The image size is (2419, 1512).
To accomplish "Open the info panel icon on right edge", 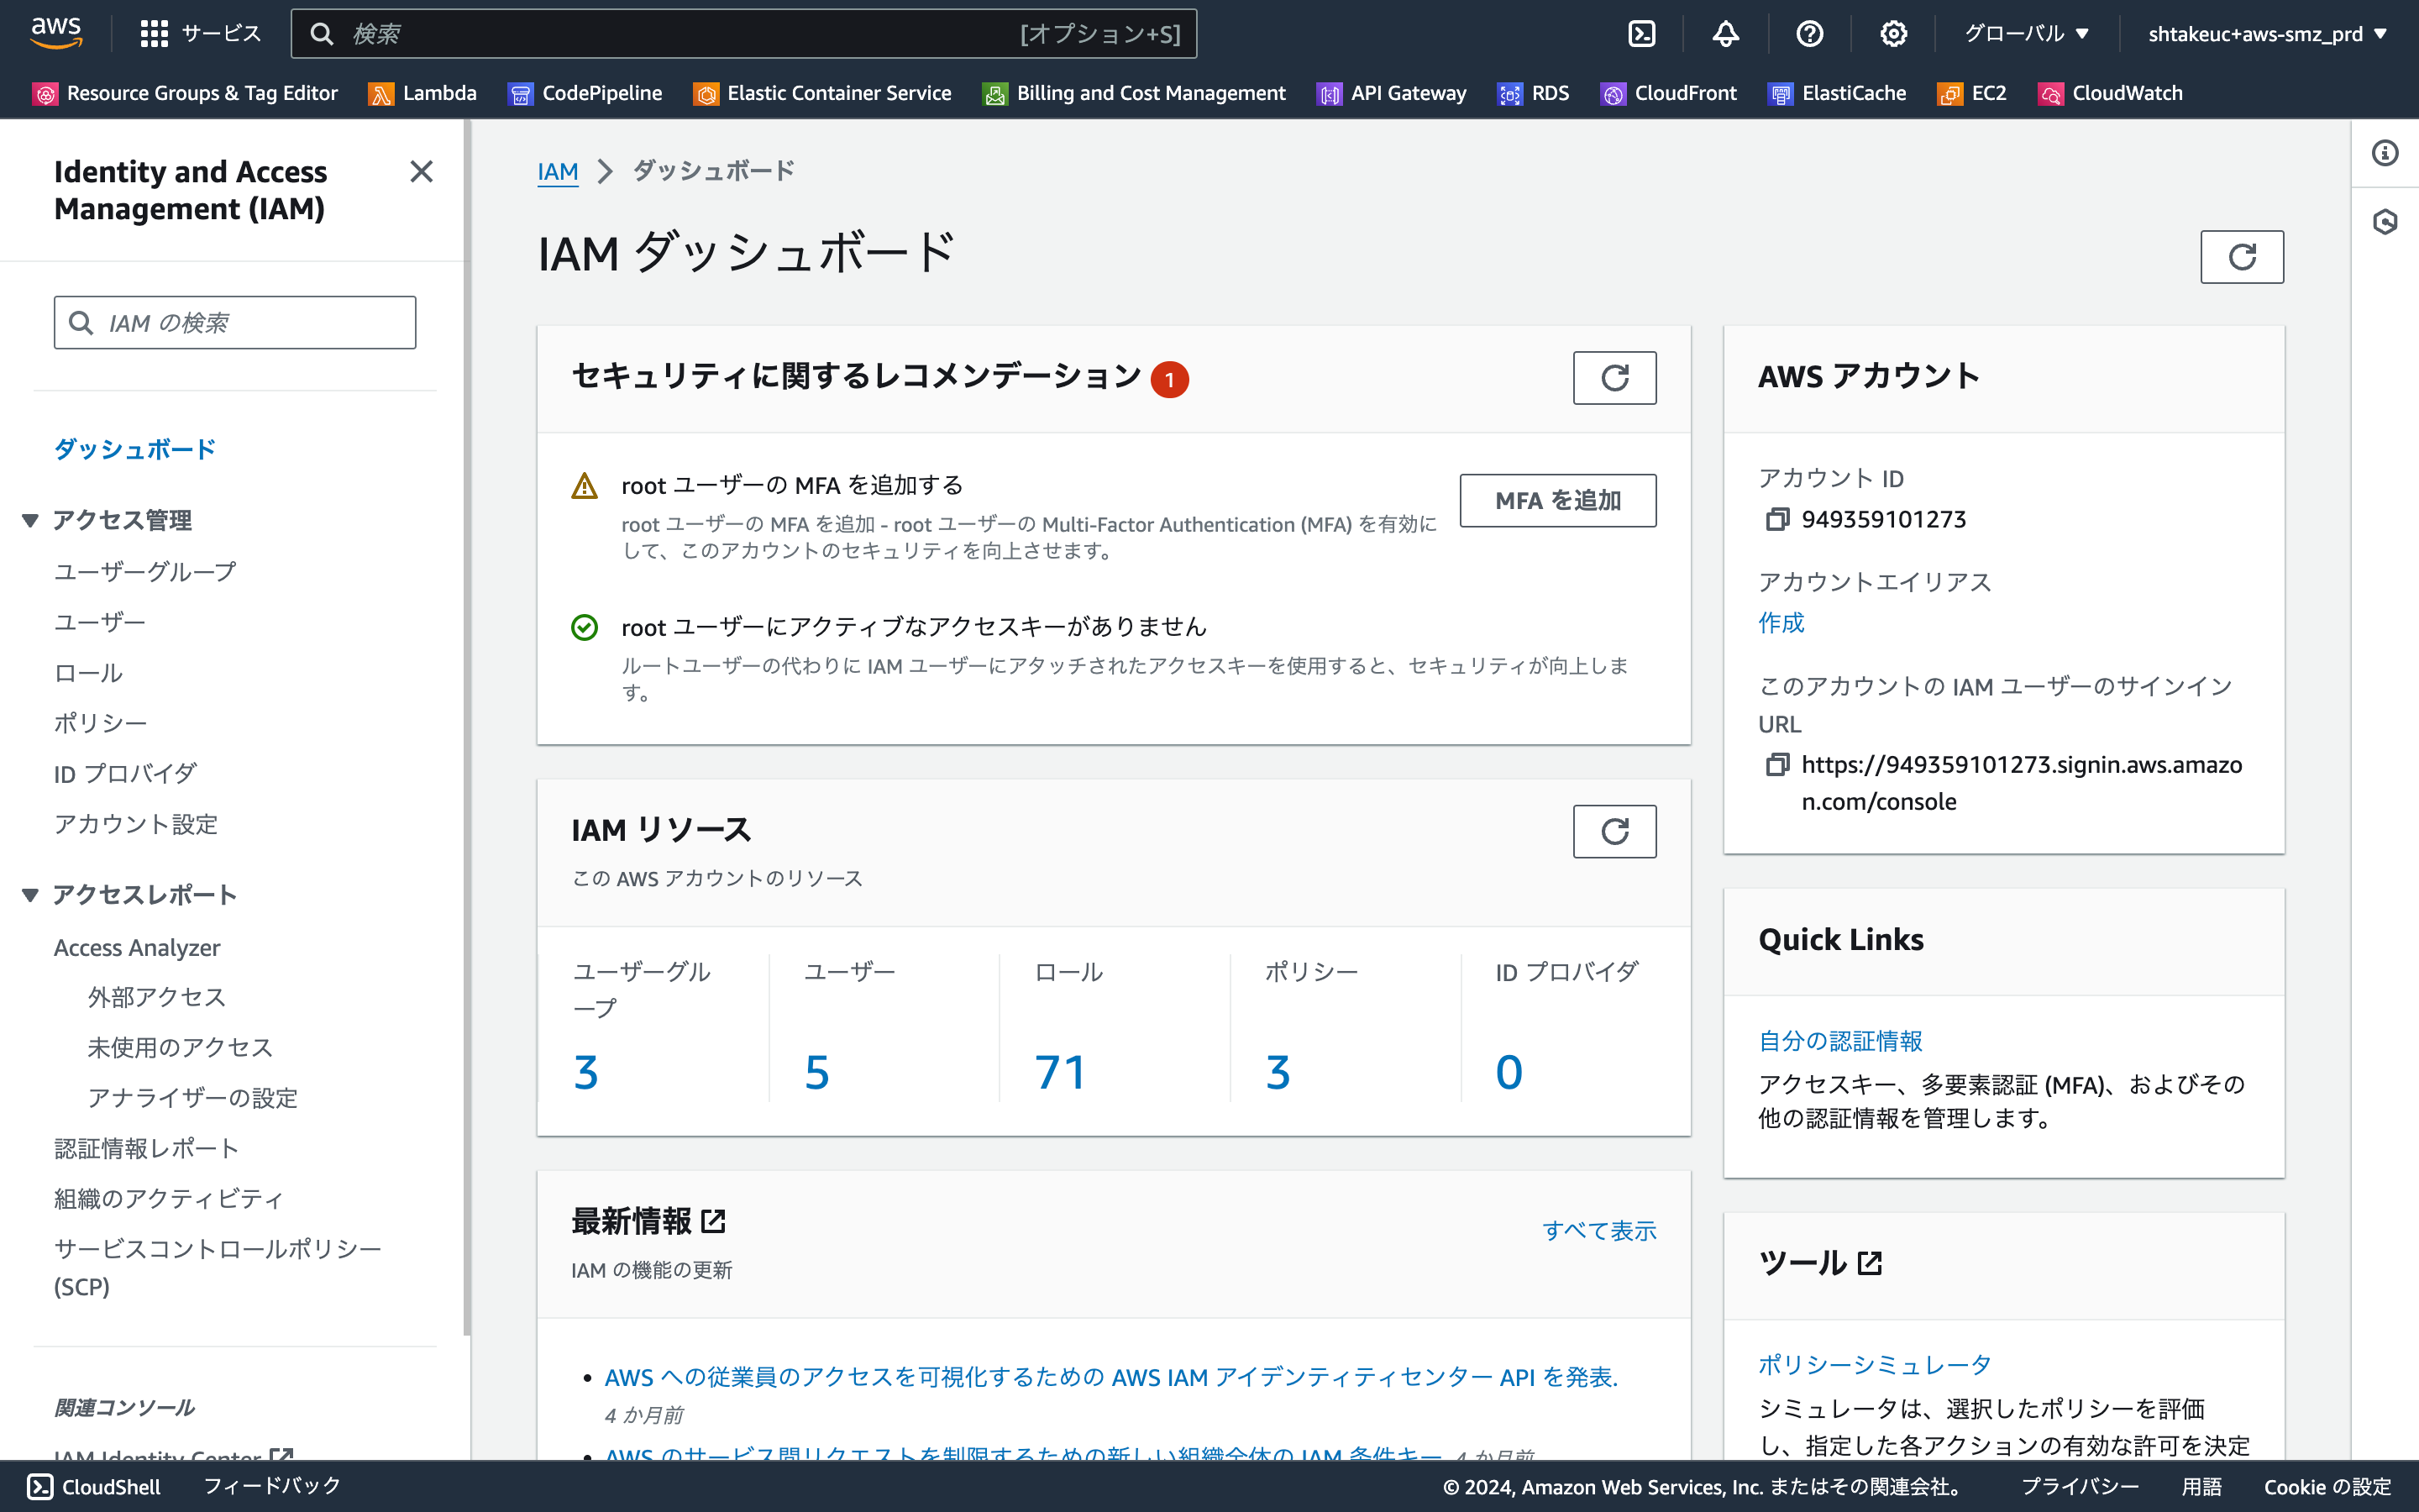I will coord(2385,153).
